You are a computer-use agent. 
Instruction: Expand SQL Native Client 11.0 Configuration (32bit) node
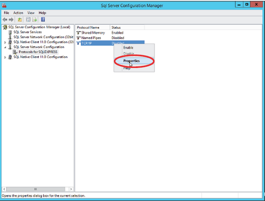5,43
